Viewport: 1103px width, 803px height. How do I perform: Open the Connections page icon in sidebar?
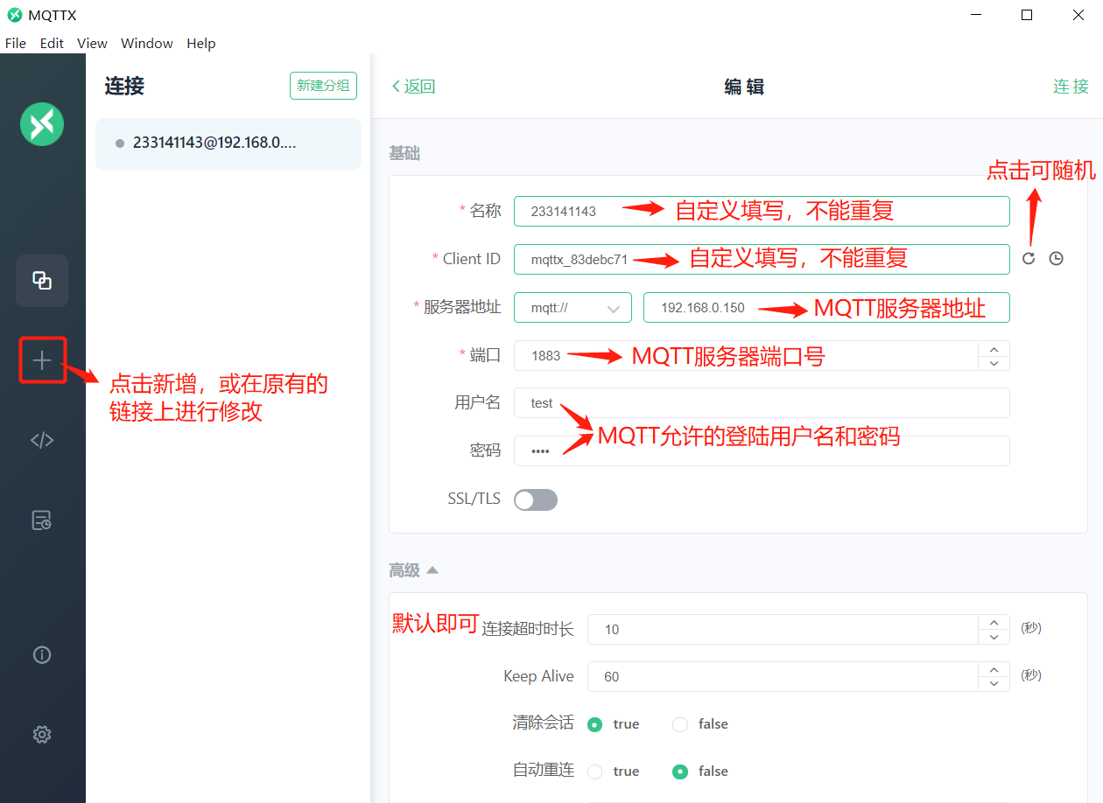click(42, 281)
